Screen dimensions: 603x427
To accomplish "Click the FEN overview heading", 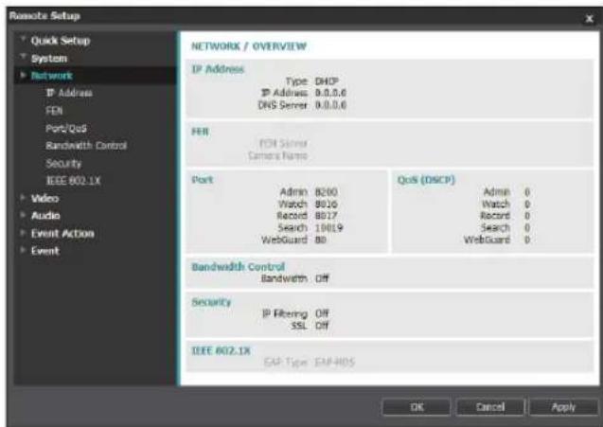I will point(200,132).
